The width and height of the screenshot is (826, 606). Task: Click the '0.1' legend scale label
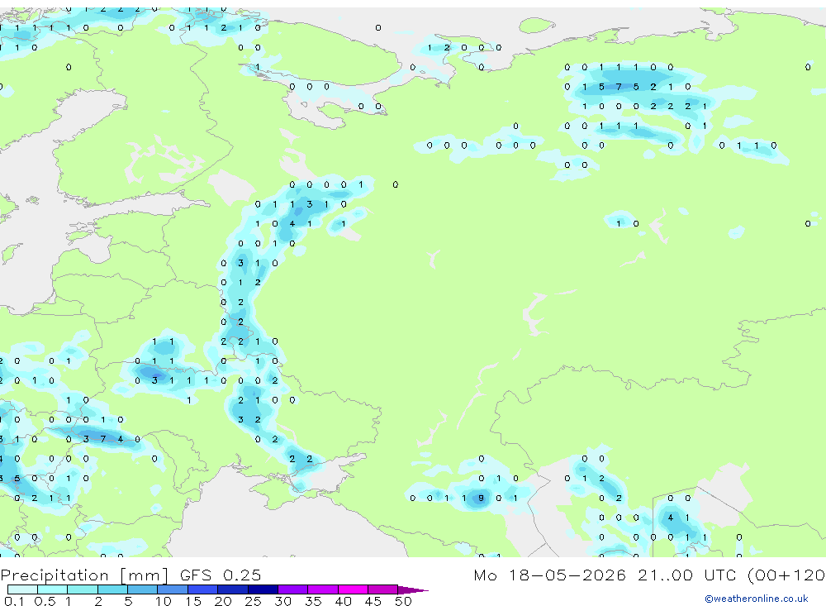coord(14,601)
